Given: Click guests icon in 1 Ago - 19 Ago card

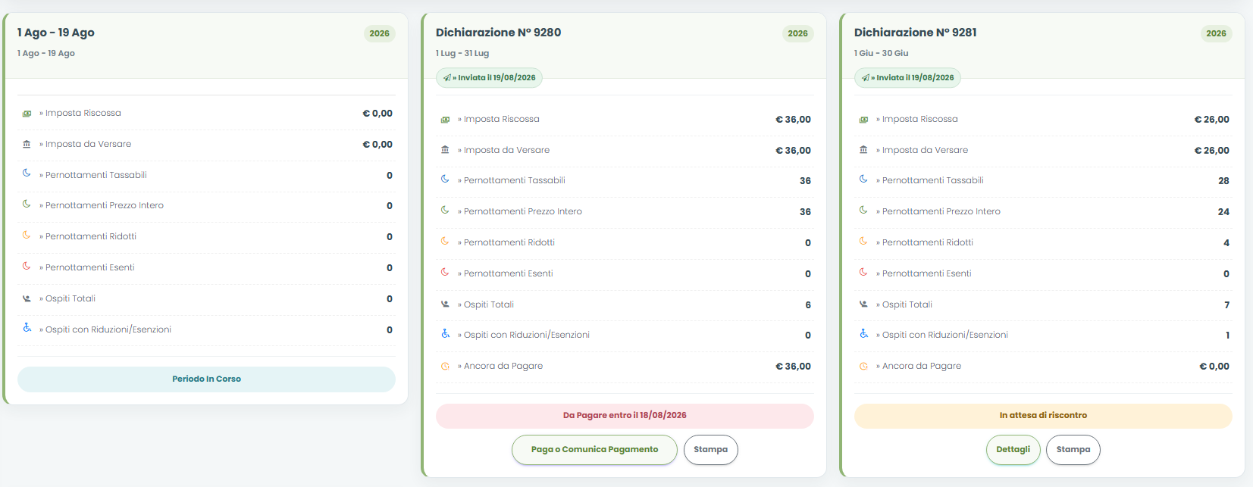Looking at the screenshot, I should (x=27, y=298).
